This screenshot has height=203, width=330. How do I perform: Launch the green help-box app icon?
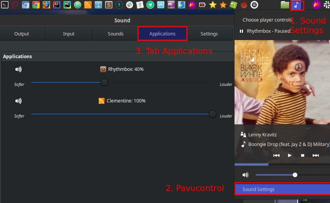tap(233, 5)
